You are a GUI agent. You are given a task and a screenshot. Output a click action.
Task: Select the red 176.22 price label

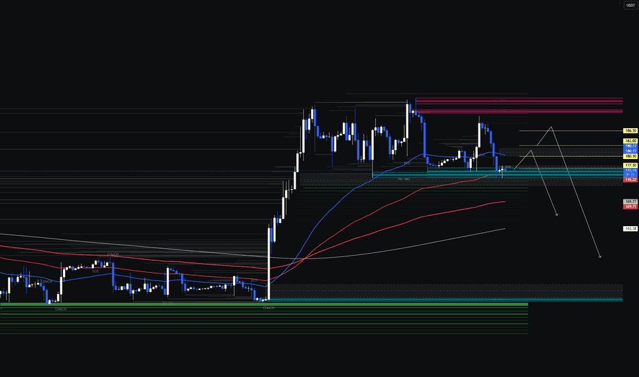(x=631, y=180)
